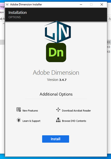Viewport: 111px width, 159px height.
Task: Click the Download Acrobat Reader arrows icon
Action: [58, 110]
